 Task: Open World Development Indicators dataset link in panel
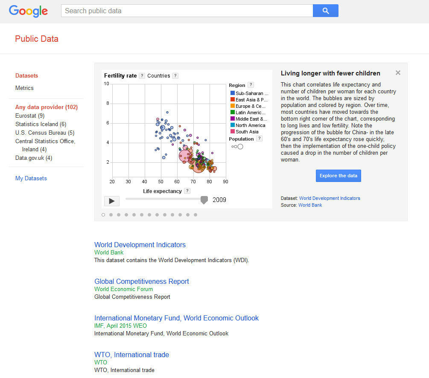tap(330, 198)
